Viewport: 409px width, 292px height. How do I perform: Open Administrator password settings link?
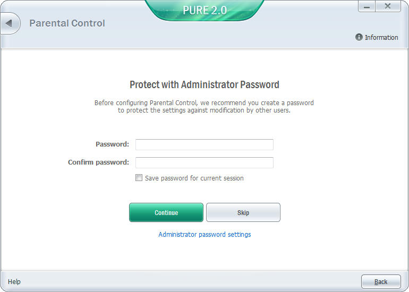coord(204,234)
